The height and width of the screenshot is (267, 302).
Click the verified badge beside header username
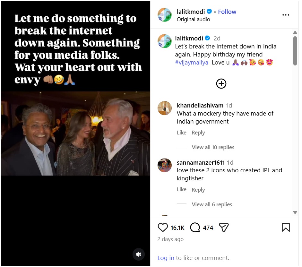pos(210,12)
